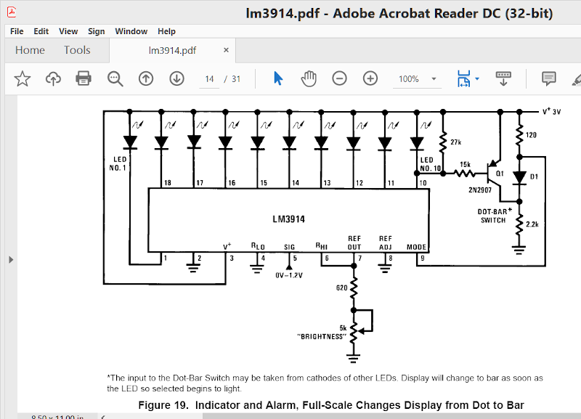Click the Acrobat PDF logo icon
The height and width of the screenshot is (419, 581).
(12, 12)
